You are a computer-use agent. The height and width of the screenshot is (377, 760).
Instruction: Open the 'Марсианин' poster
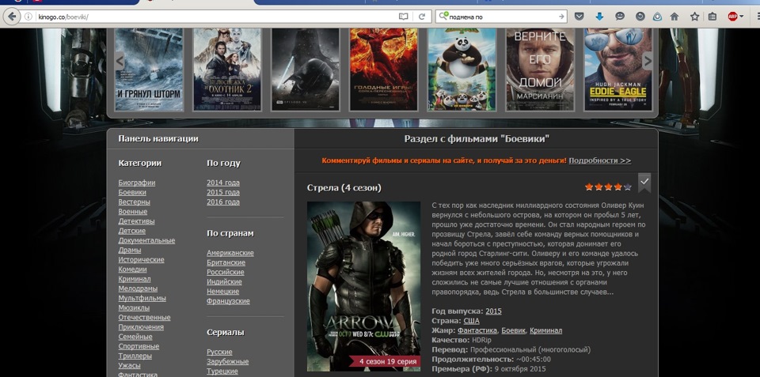click(x=540, y=70)
